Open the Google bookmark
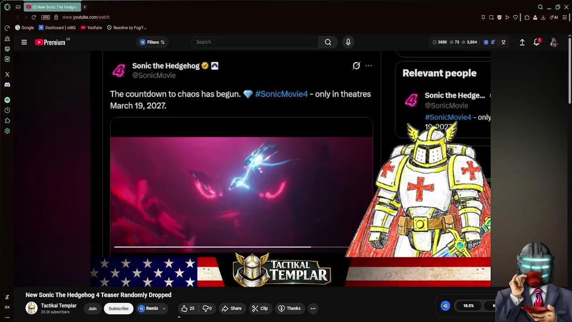This screenshot has width=572, height=322. pos(24,28)
